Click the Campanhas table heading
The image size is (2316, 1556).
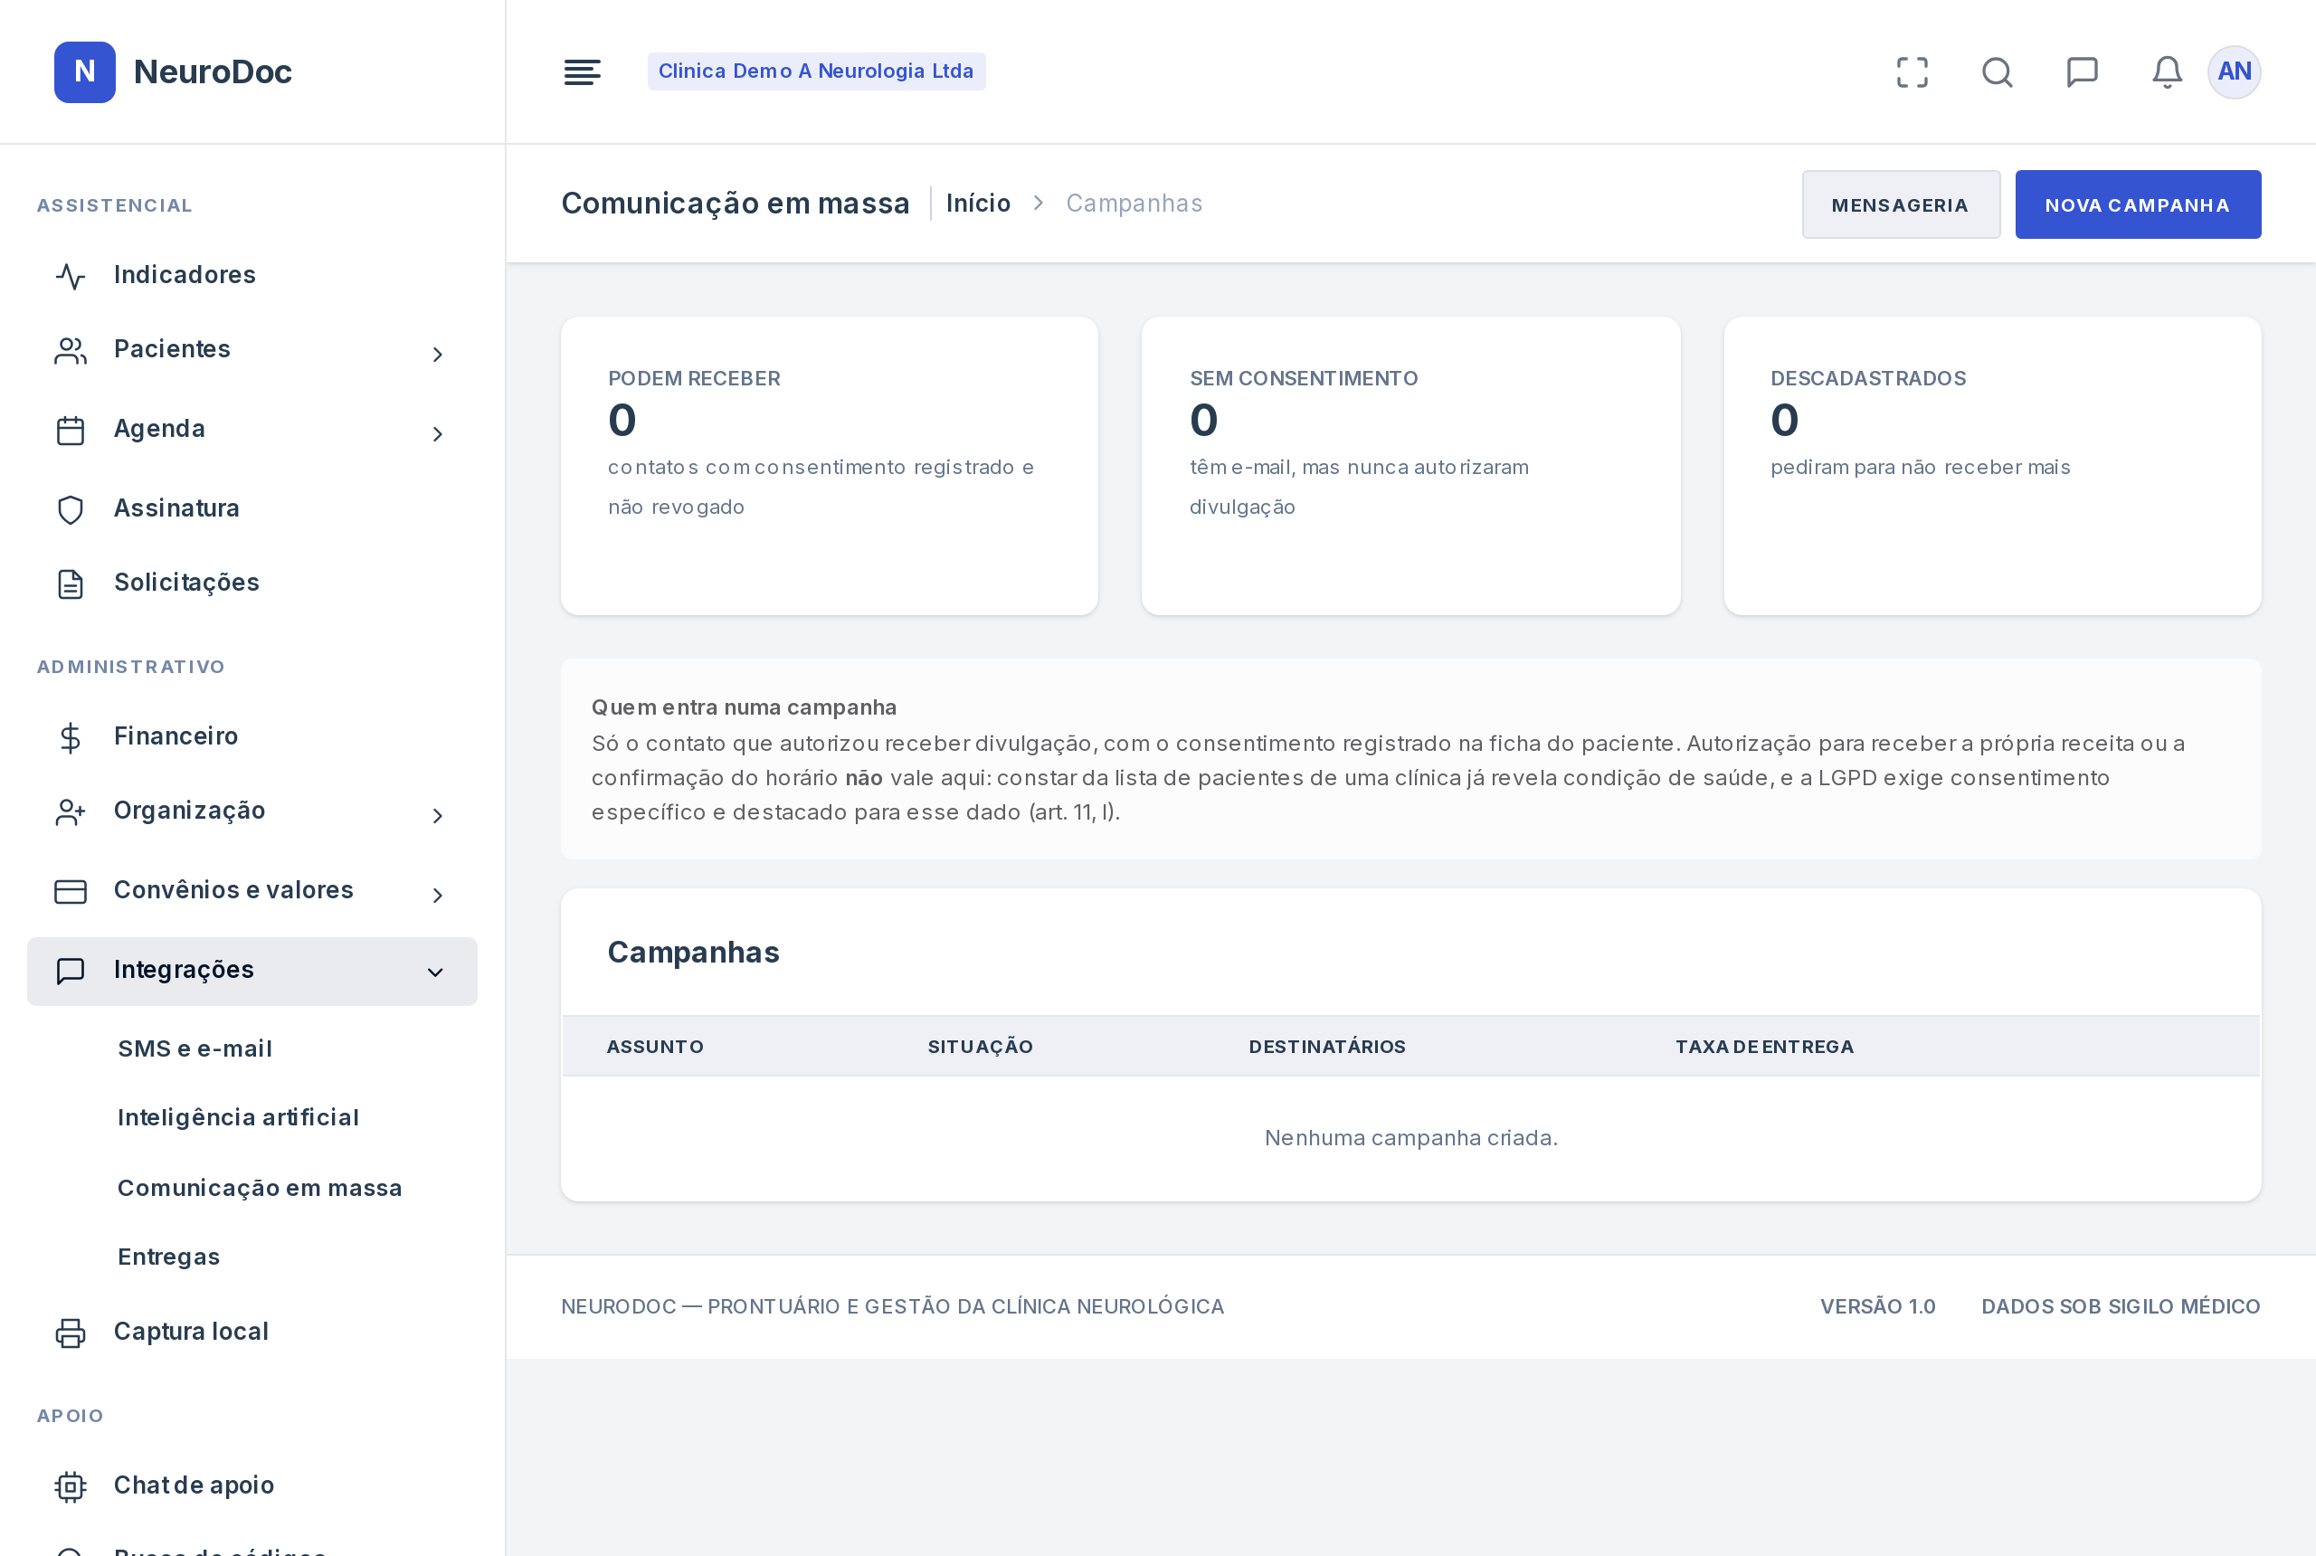693,952
